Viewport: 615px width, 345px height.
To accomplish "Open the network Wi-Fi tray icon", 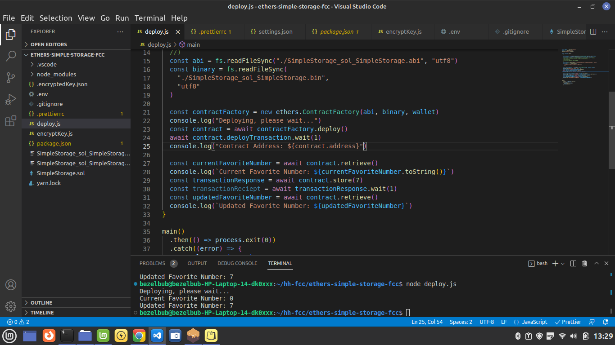I will tap(562, 336).
